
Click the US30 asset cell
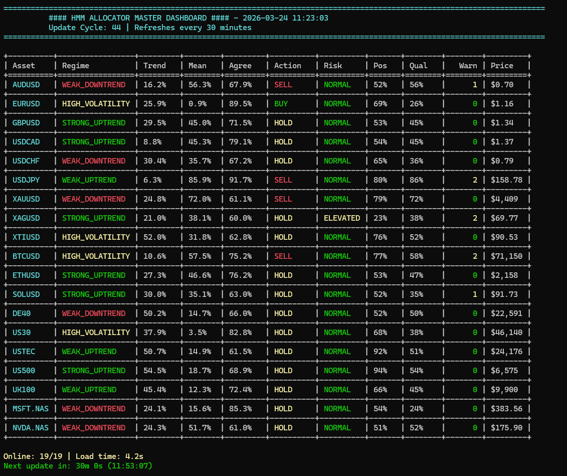coord(22,333)
